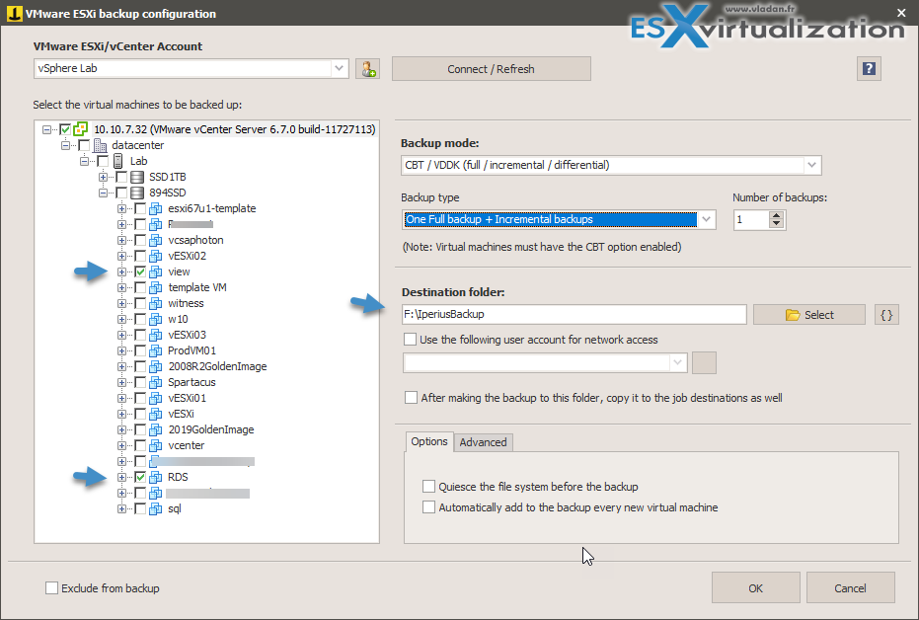Screen dimensions: 919x620
Task: Click the vESXi03 VM icon
Action: coord(155,336)
